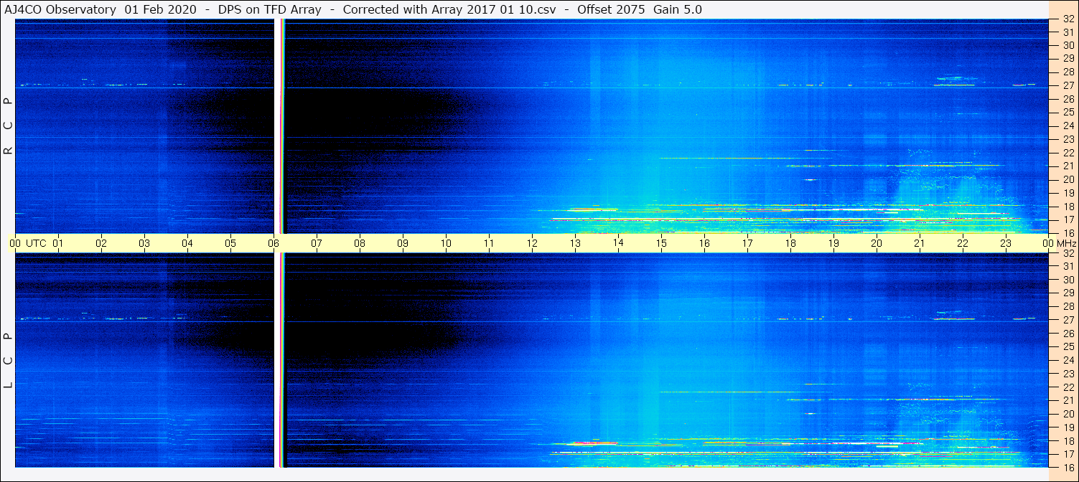Select the 16 hour mark on time axis
Image resolution: width=1079 pixels, height=482 pixels.
pos(704,243)
